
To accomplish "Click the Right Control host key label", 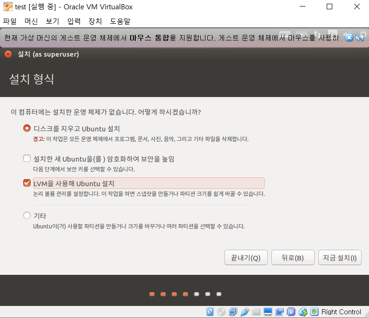I will [x=341, y=312].
